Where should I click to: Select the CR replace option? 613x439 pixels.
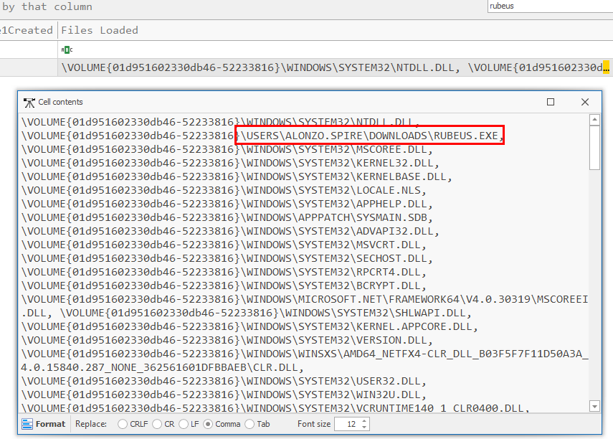[x=157, y=424]
